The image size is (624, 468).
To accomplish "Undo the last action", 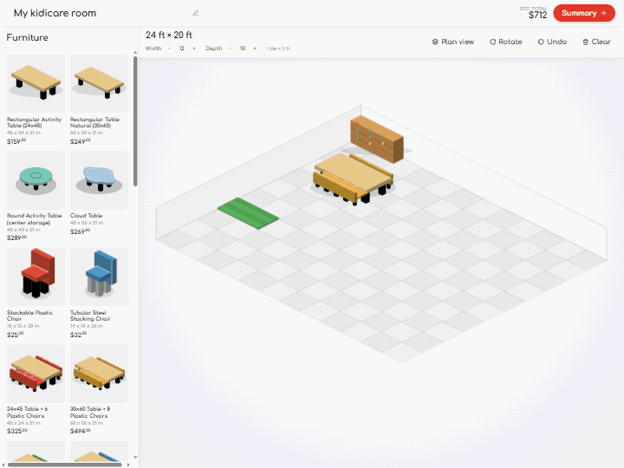I will pyautogui.click(x=552, y=42).
